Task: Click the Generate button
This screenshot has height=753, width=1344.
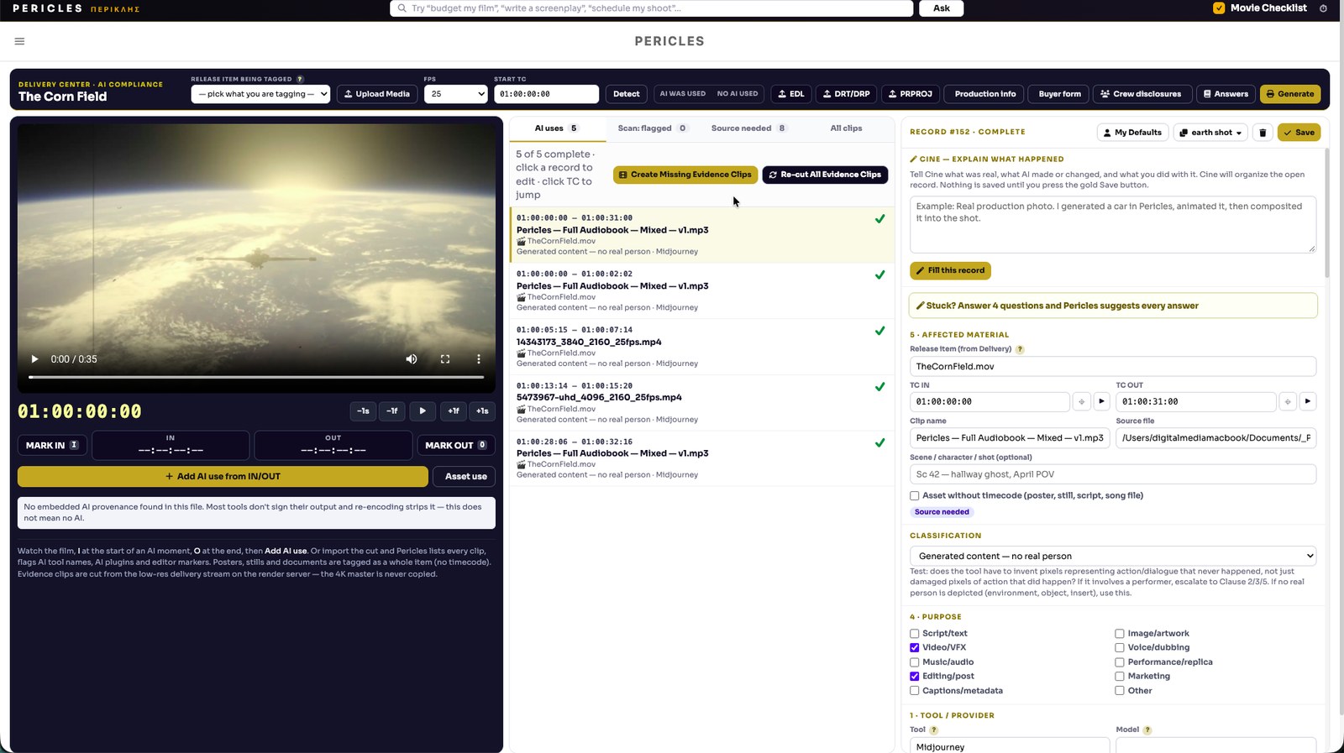Action: 1289,94
